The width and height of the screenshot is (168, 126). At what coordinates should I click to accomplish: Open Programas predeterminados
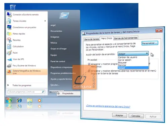63,73
